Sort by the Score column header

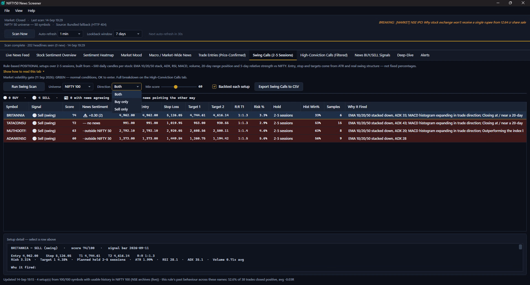tap(71, 107)
